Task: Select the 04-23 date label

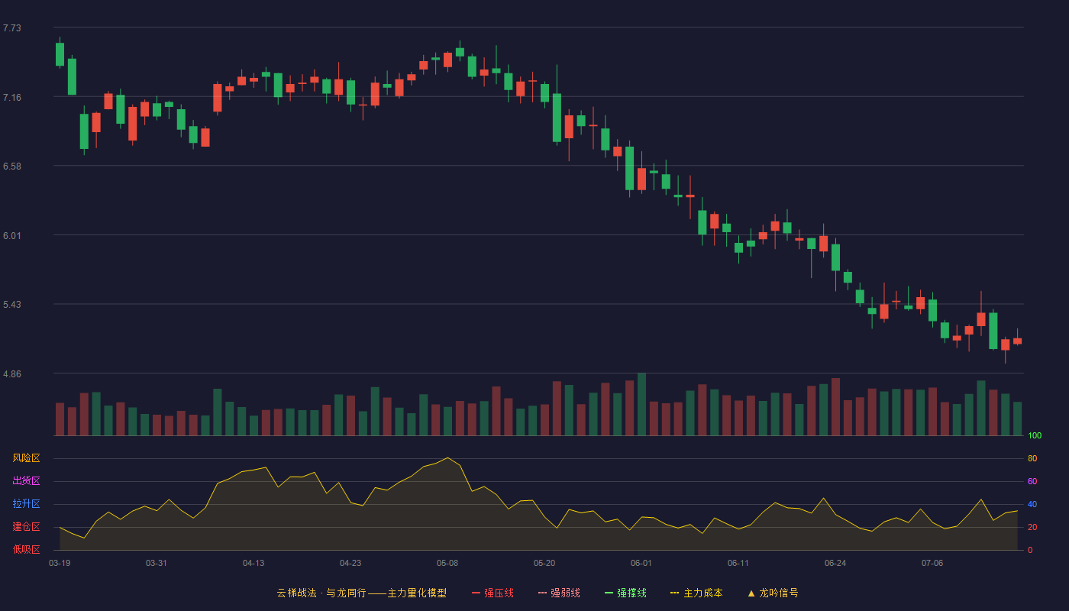Action: 350,563
